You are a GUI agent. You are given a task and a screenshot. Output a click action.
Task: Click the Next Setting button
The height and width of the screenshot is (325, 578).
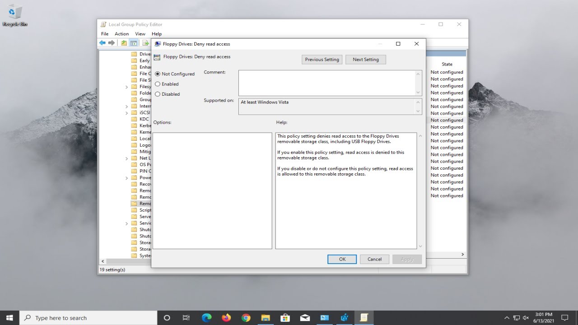pyautogui.click(x=366, y=60)
